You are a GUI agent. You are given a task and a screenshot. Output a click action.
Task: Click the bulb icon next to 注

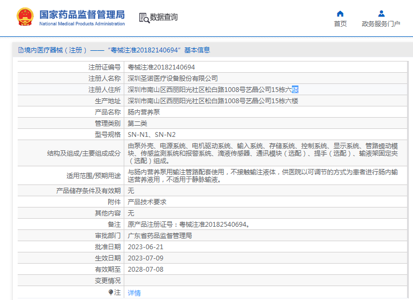point(111,292)
